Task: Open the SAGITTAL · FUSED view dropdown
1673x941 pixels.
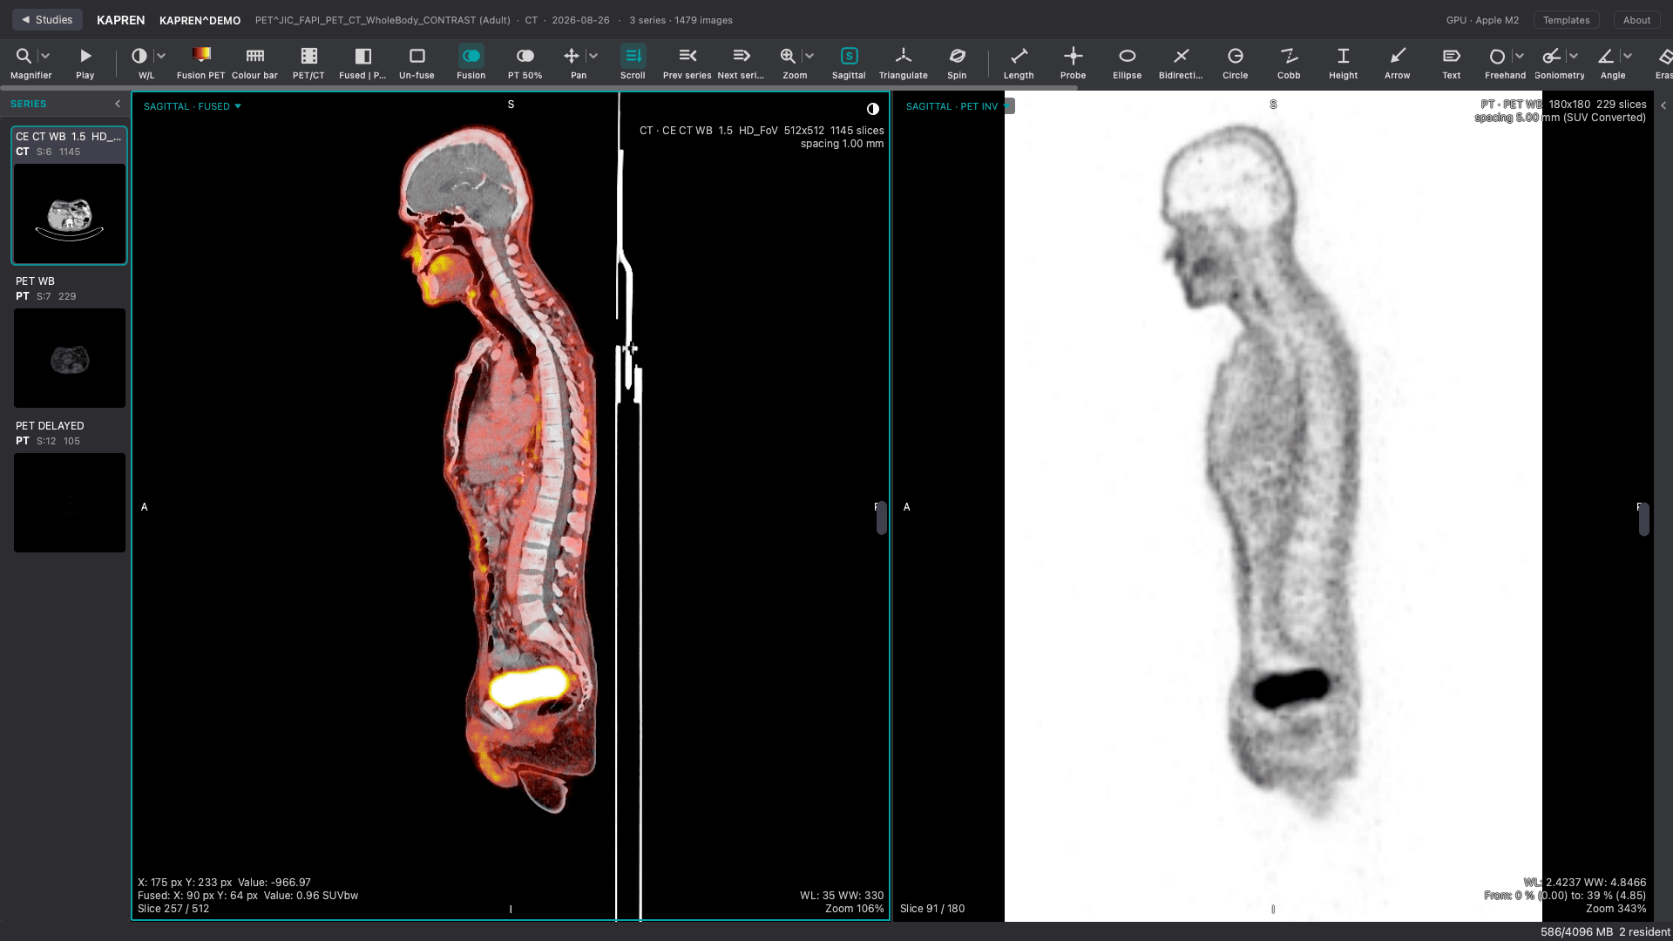Action: click(193, 106)
